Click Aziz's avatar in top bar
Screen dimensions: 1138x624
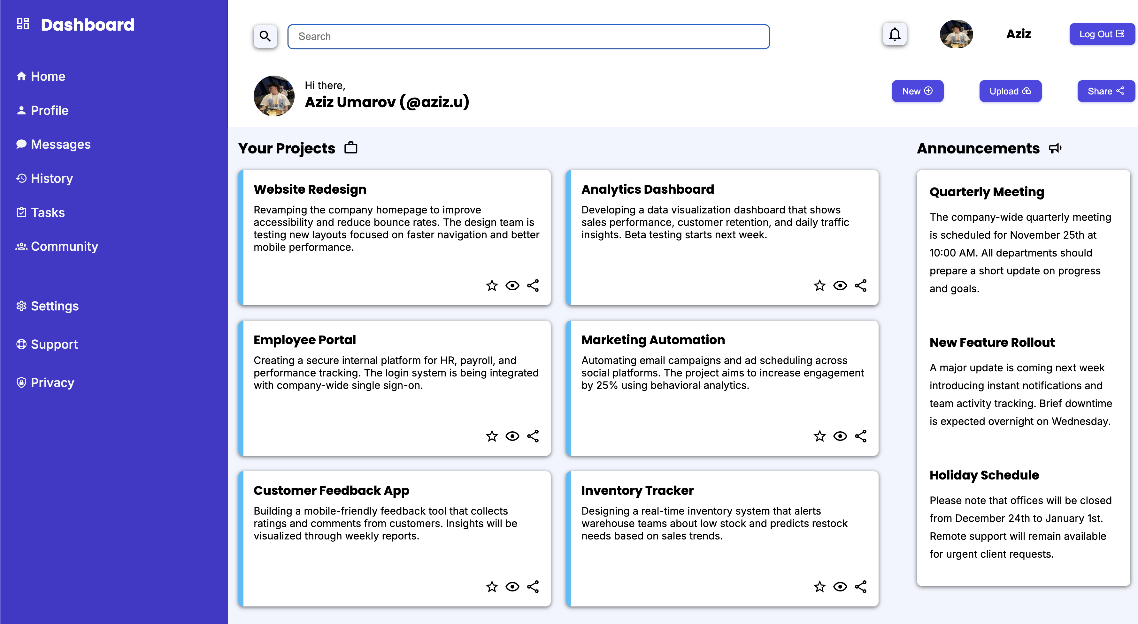956,34
